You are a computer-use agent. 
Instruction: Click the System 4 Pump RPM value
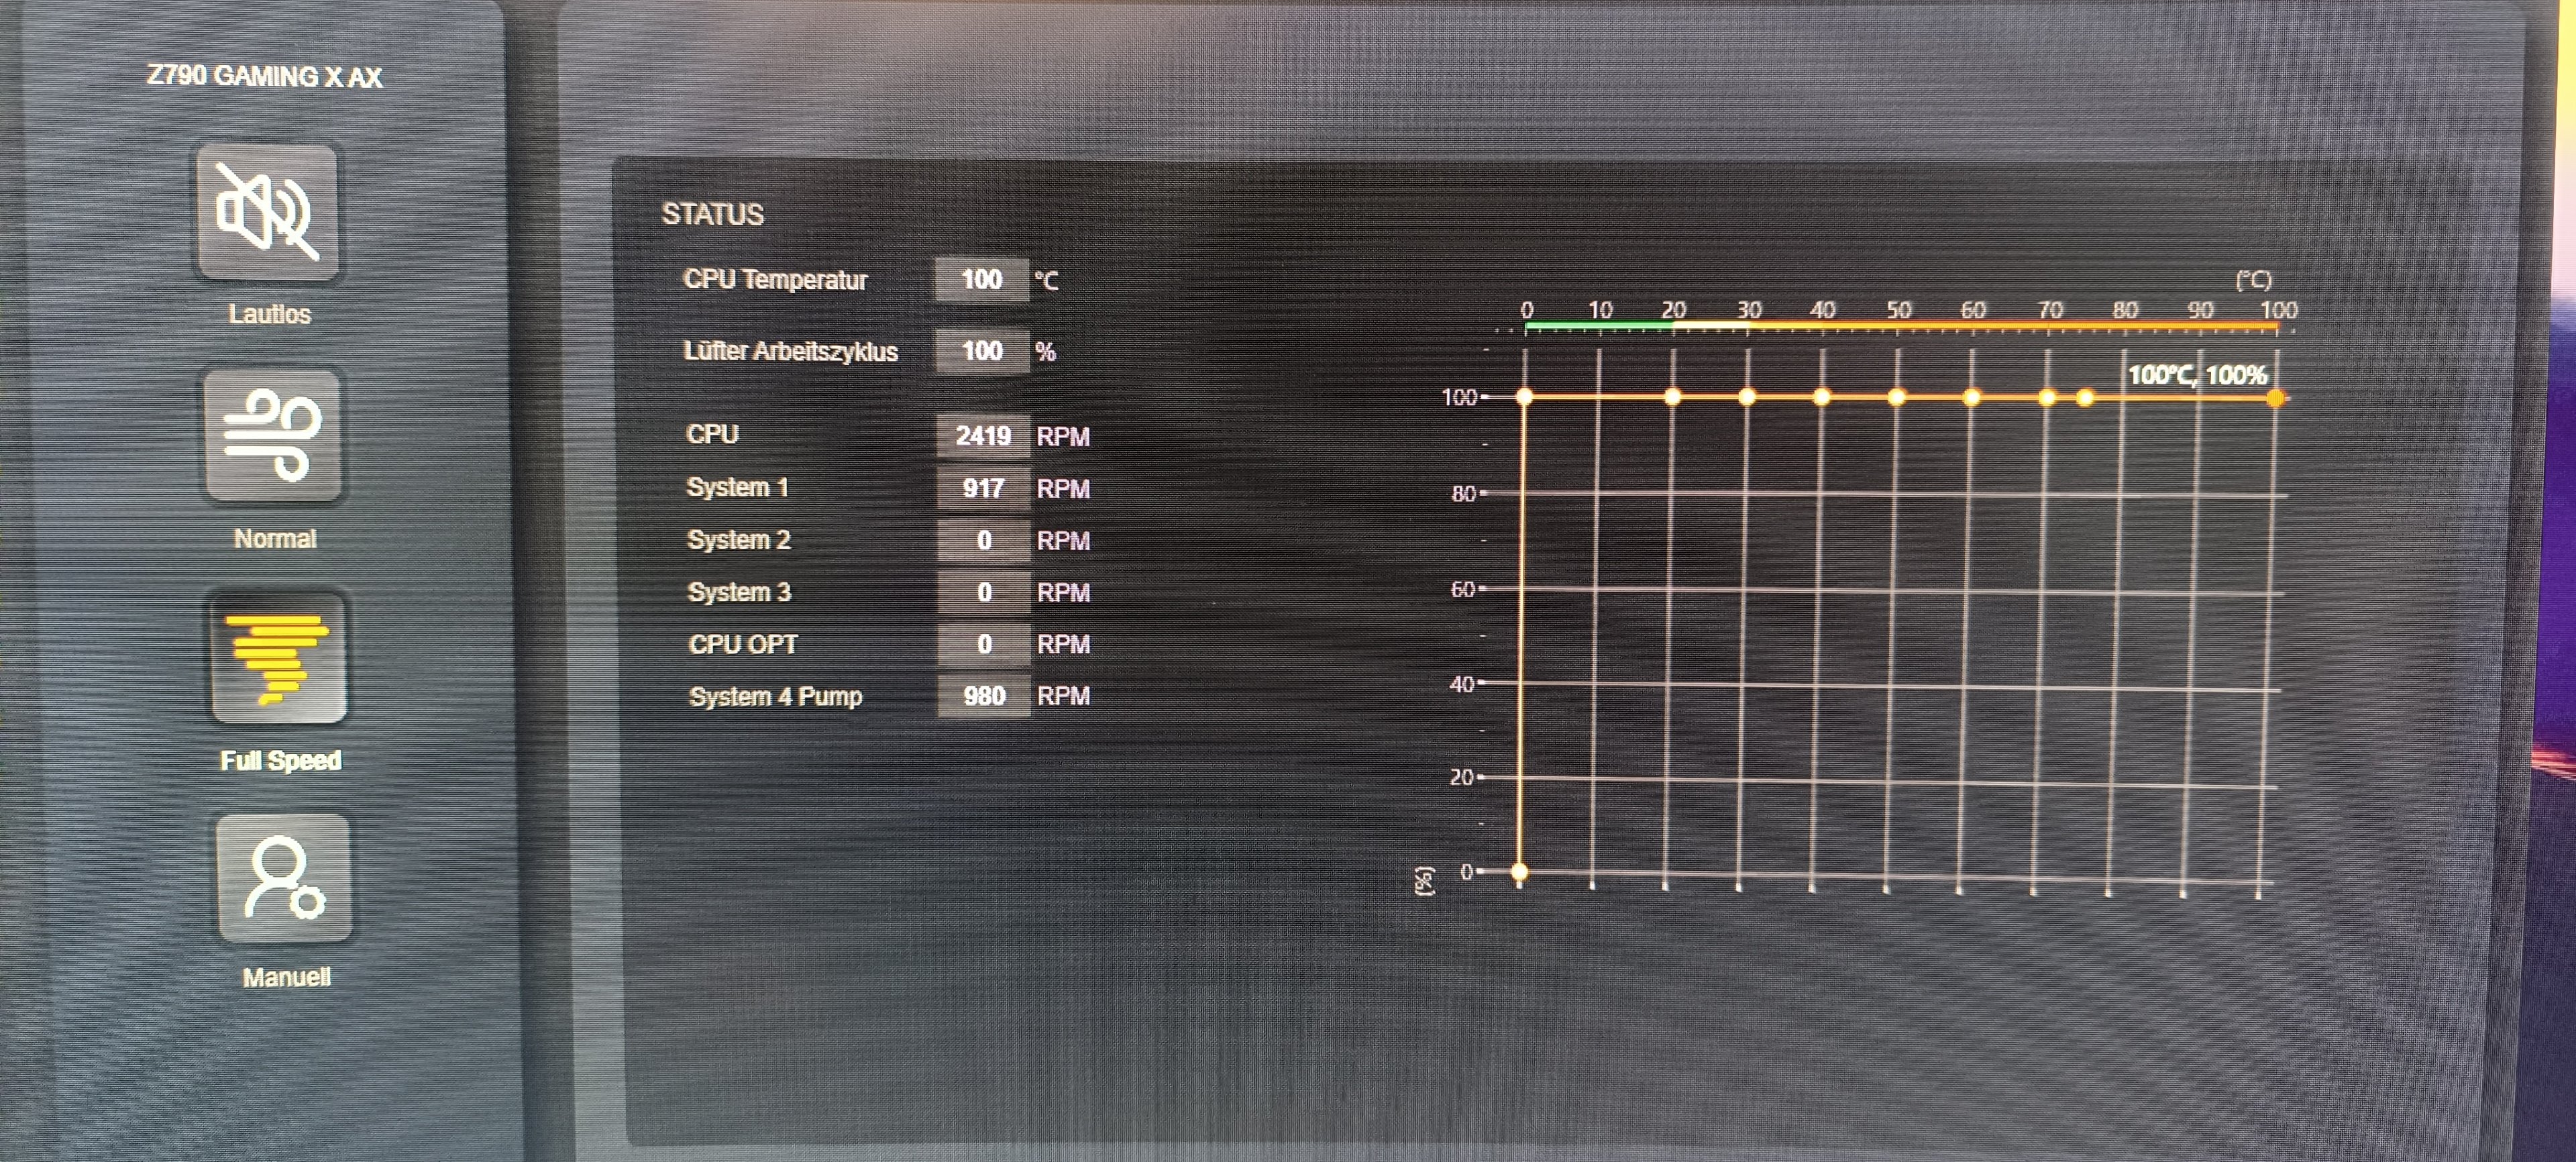(x=984, y=696)
